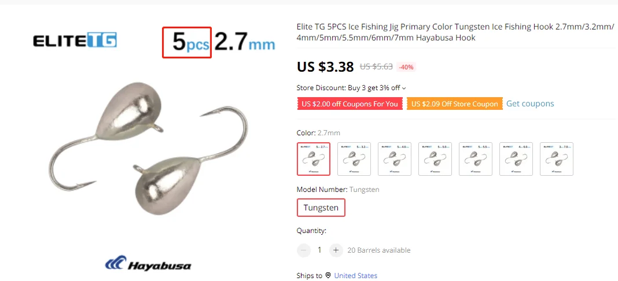The width and height of the screenshot is (618, 281).
Task: Choose the 3.2mm jig variant thumbnail
Action: tap(354, 158)
